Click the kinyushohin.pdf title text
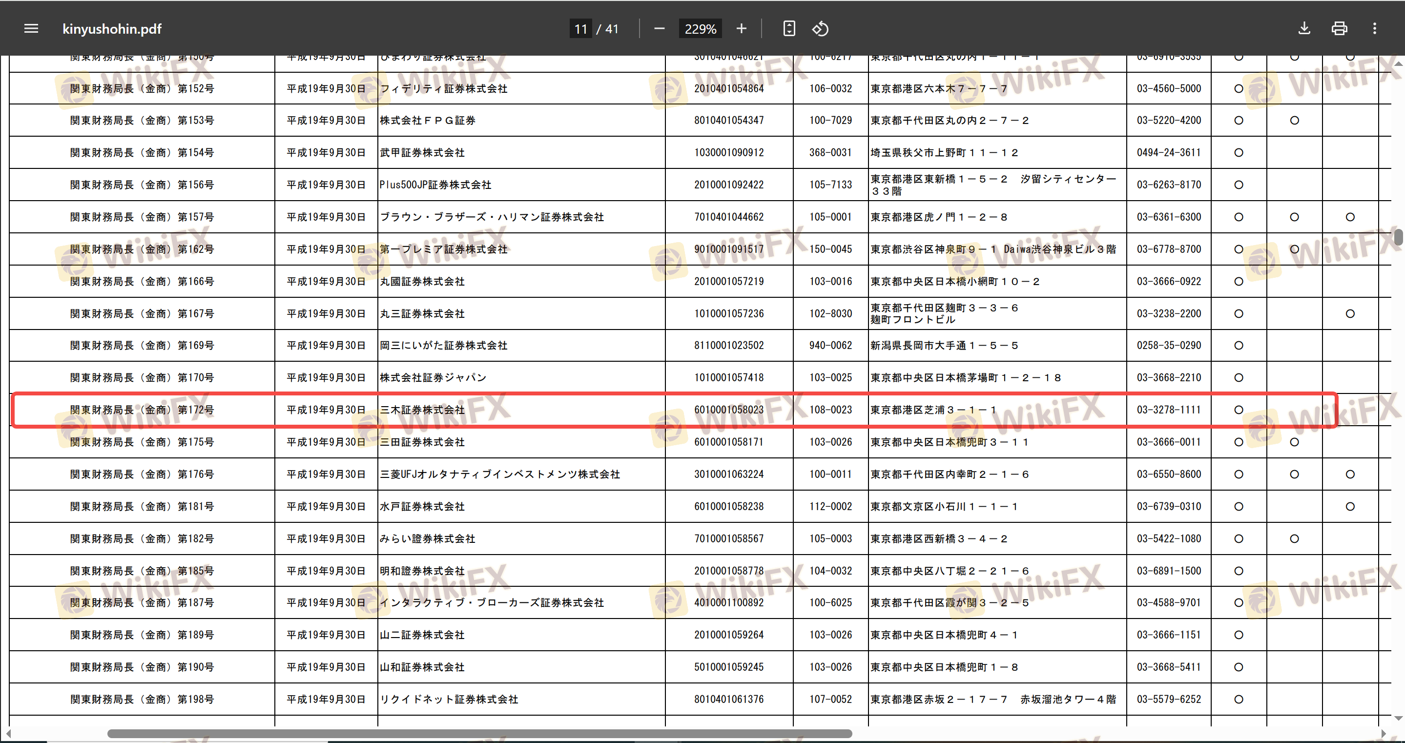The image size is (1405, 743). 112,29
